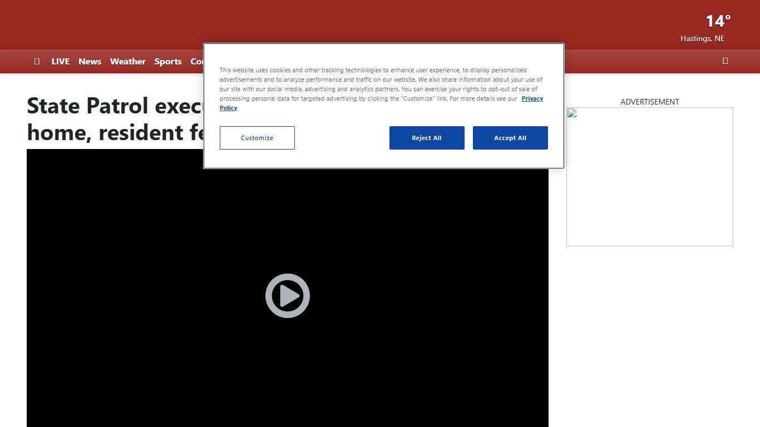Screen dimensions: 760x427
Task: Click the partially hidden menu item after Sports
Action: 196,62
